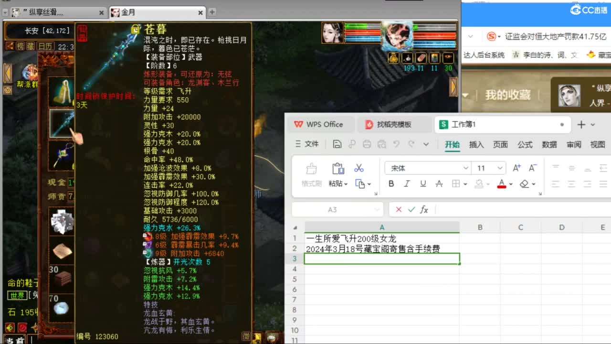Open the insert function fx icon
This screenshot has height=344, width=611.
[424, 210]
